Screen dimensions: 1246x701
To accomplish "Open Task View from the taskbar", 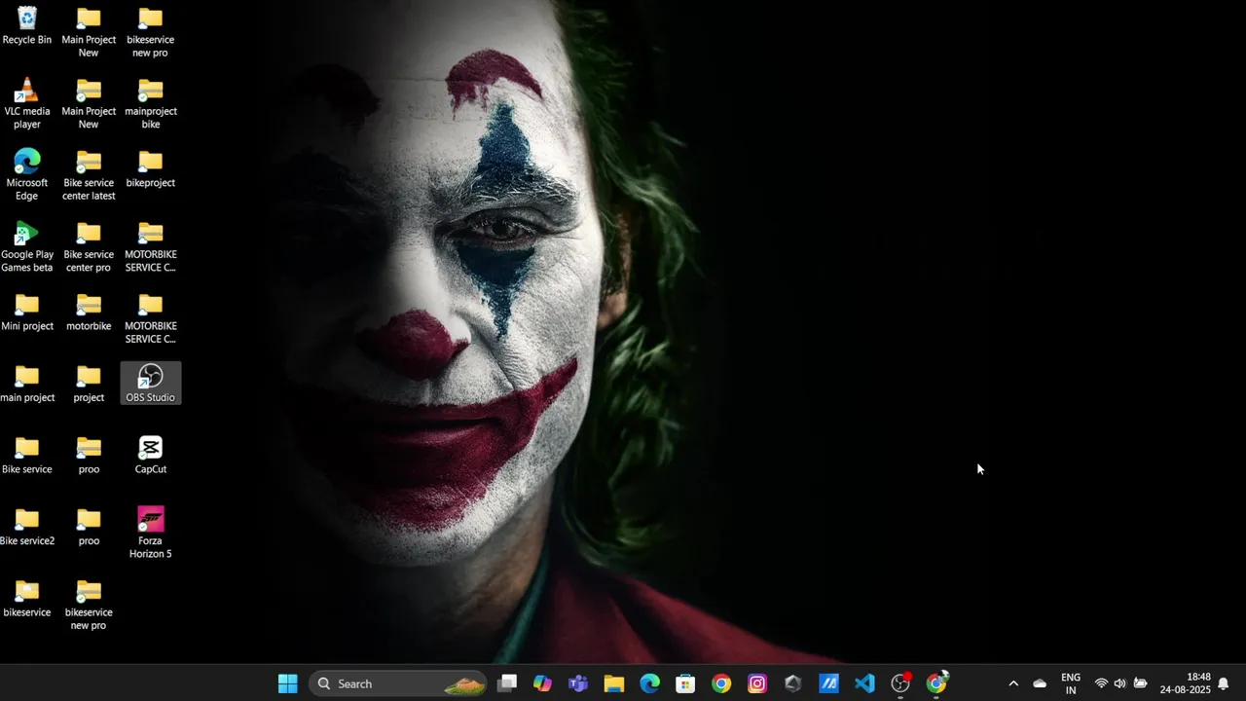I will pyautogui.click(x=507, y=683).
